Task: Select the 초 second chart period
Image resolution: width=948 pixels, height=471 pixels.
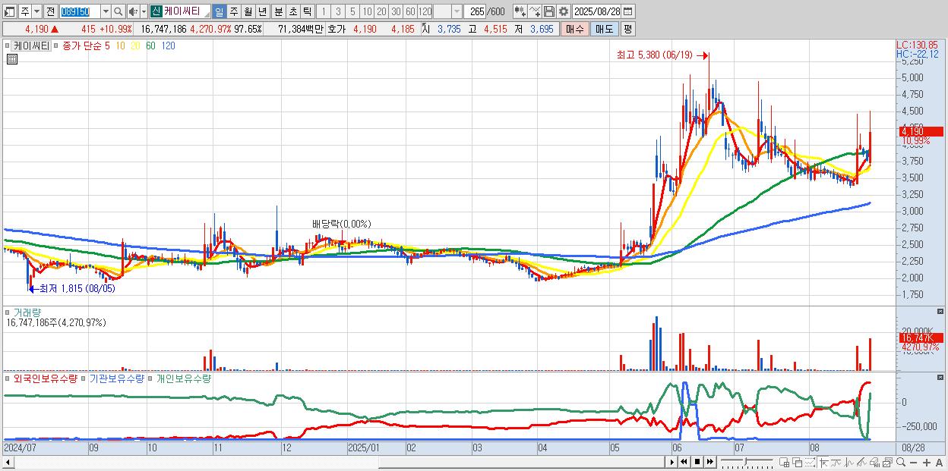Action: pyautogui.click(x=292, y=11)
